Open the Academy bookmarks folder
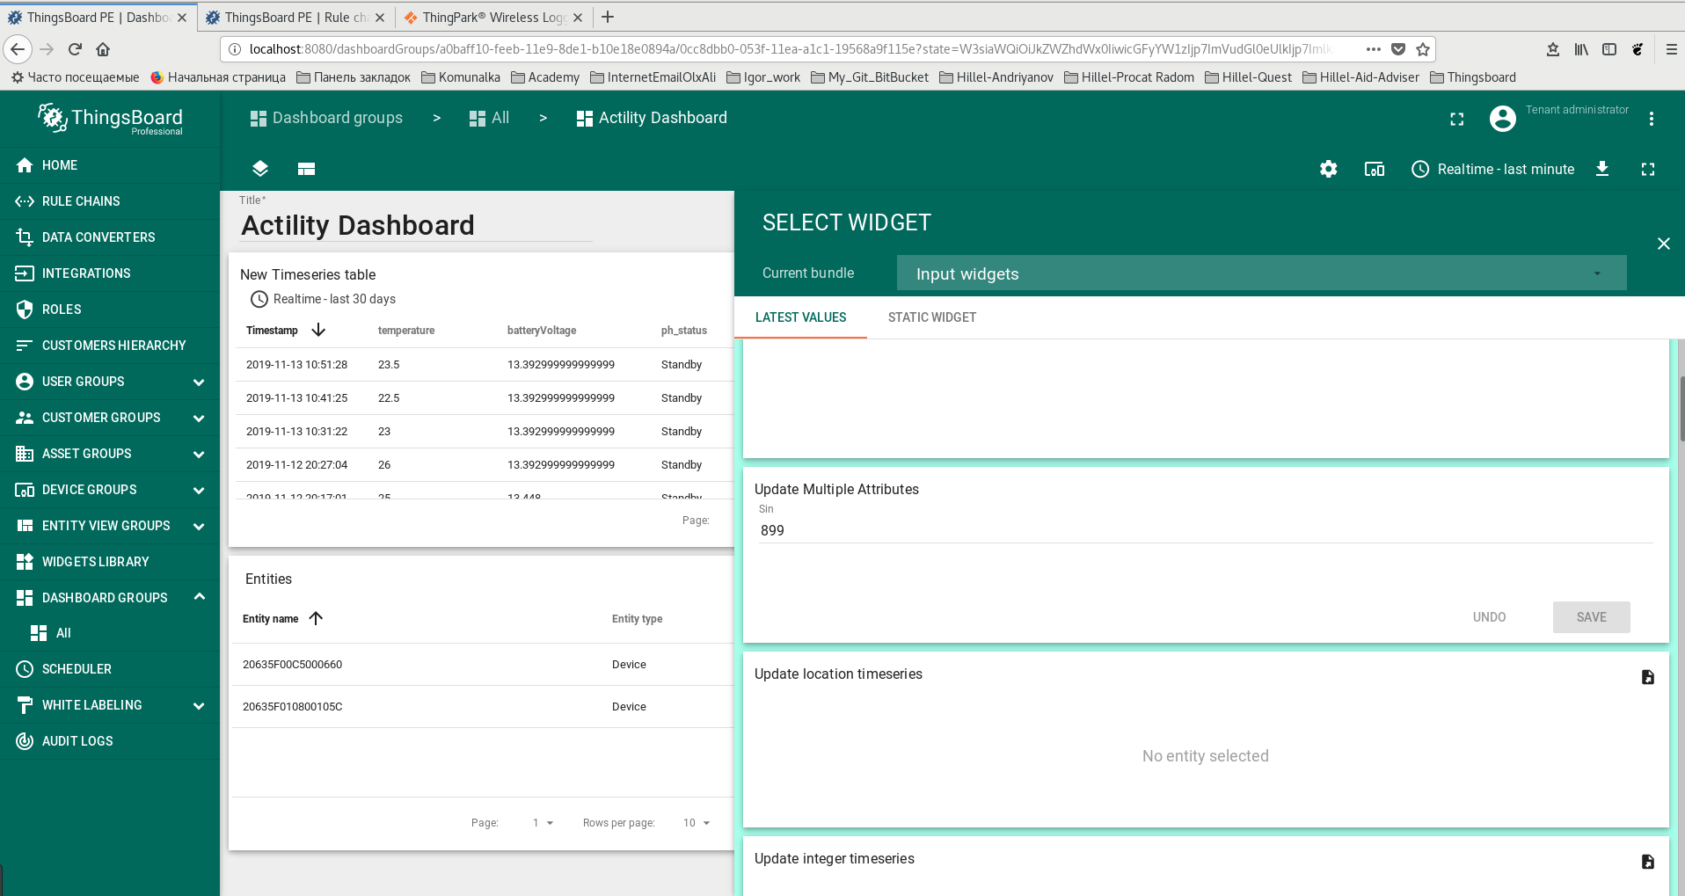Image resolution: width=1685 pixels, height=896 pixels. click(x=545, y=77)
